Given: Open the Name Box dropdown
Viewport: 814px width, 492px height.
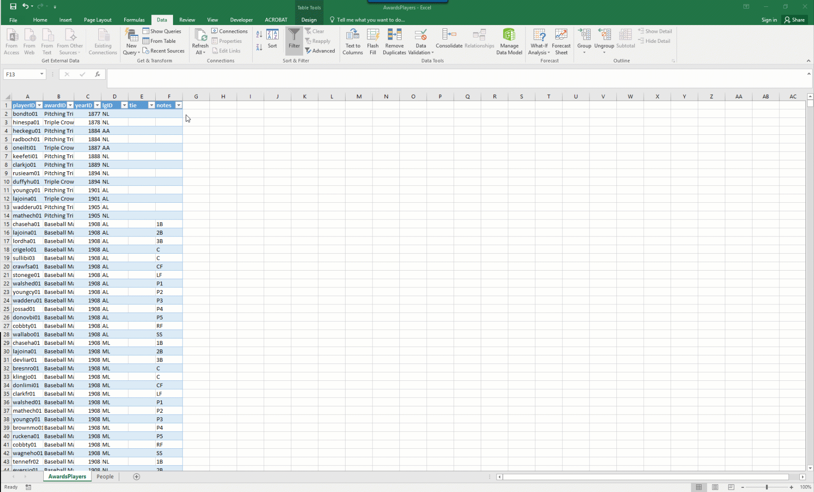Looking at the screenshot, I should pyautogui.click(x=42, y=74).
